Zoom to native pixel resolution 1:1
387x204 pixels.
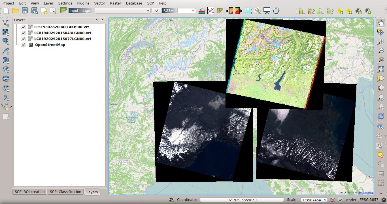(x=381, y=60)
